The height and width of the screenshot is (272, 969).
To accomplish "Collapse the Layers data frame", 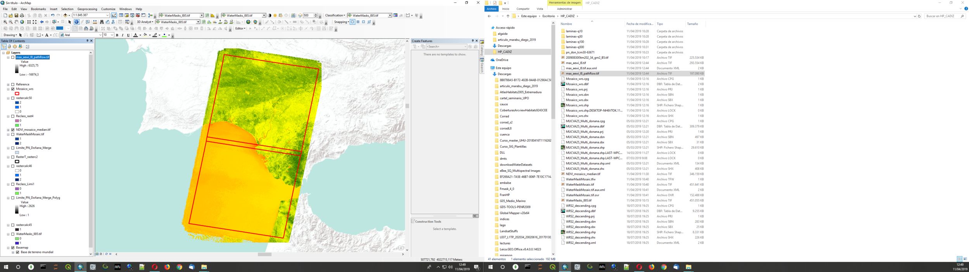I will 3,53.
